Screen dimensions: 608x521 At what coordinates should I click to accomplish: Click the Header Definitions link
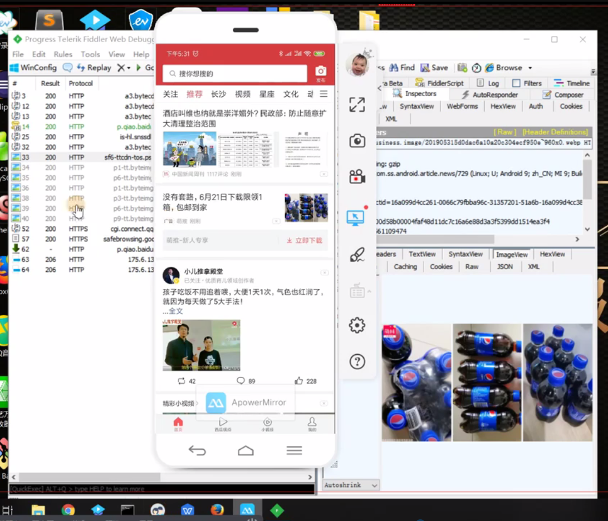(x=555, y=132)
